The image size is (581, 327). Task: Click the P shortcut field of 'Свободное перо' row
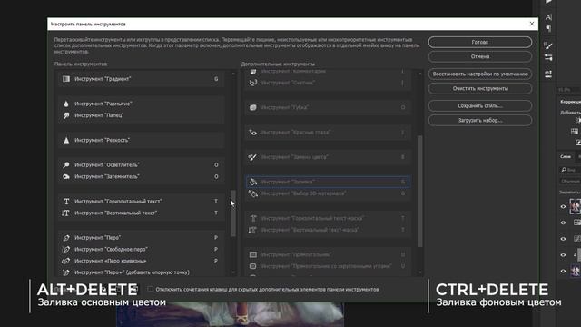pyautogui.click(x=216, y=250)
